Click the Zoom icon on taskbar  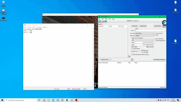[53, 100]
